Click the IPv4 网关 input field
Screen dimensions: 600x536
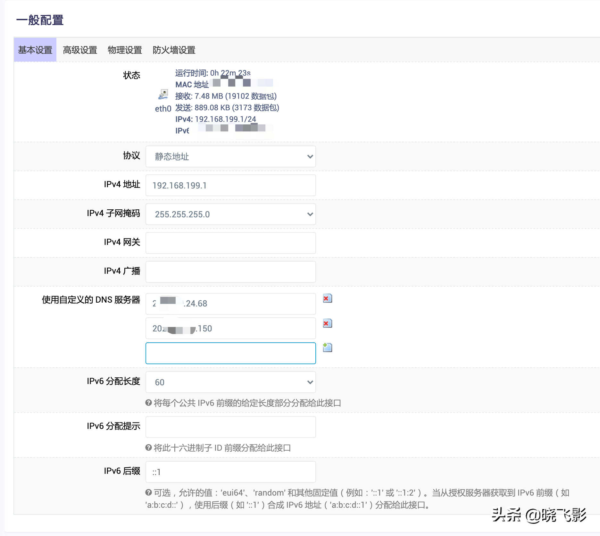click(x=231, y=243)
